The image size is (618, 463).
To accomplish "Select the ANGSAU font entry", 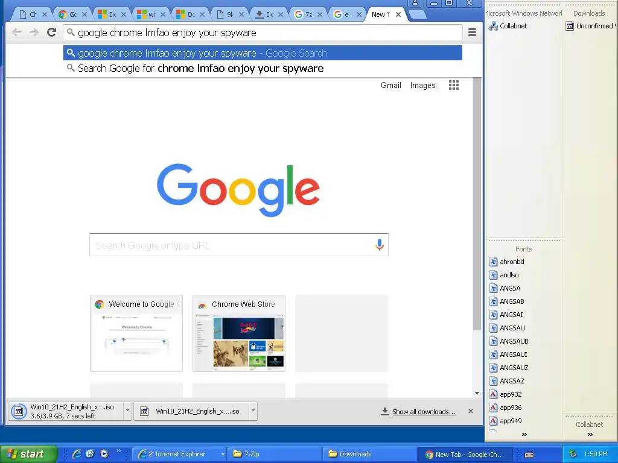I will click(507, 329).
